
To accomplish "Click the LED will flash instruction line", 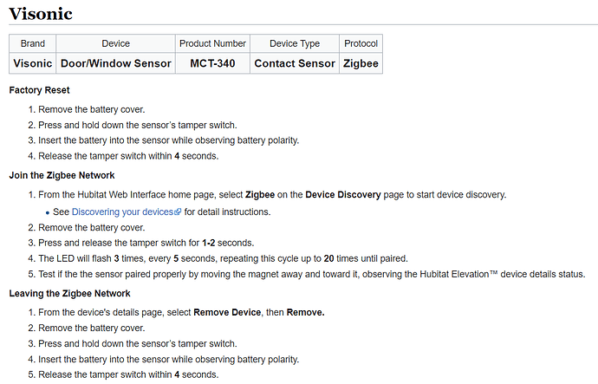I will [223, 259].
